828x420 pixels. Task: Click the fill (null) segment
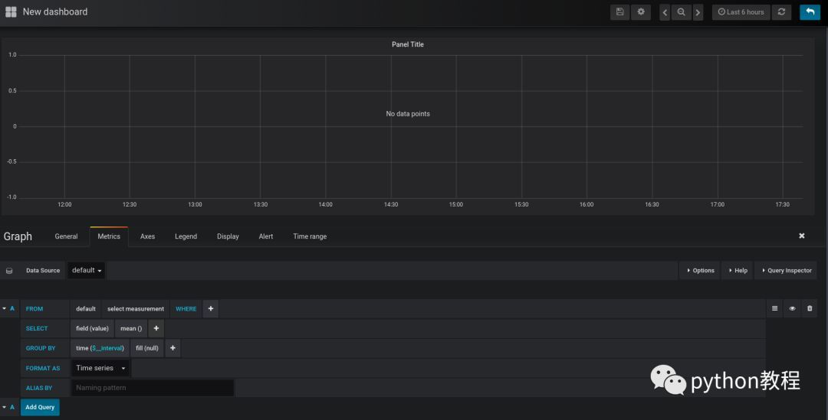(146, 348)
